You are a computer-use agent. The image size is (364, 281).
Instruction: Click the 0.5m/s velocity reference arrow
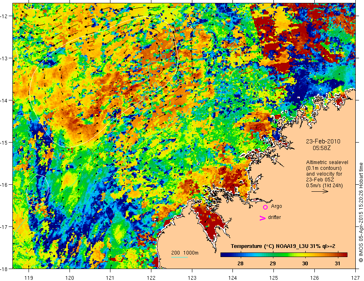320,191
